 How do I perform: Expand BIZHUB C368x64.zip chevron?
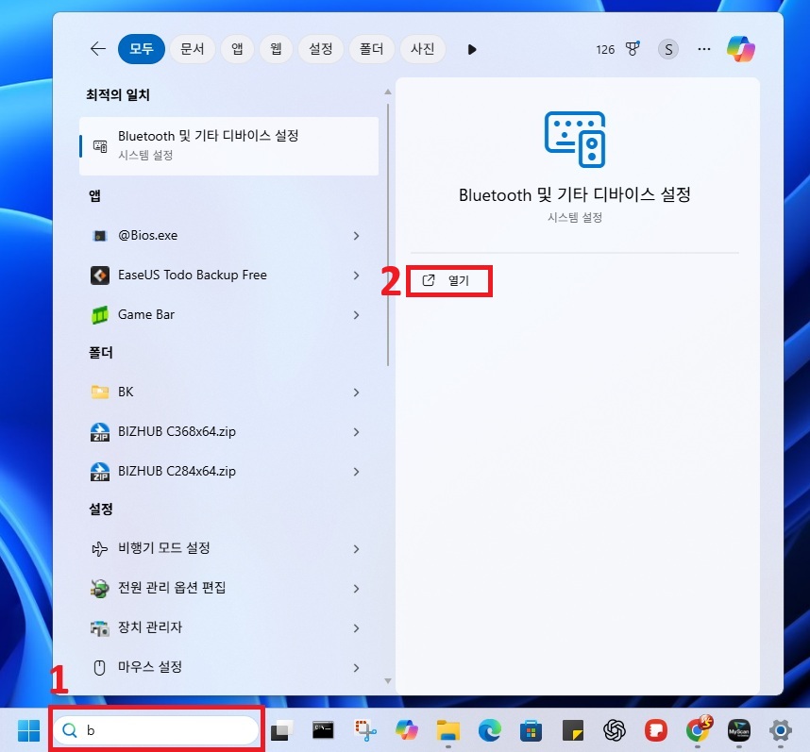pos(356,432)
